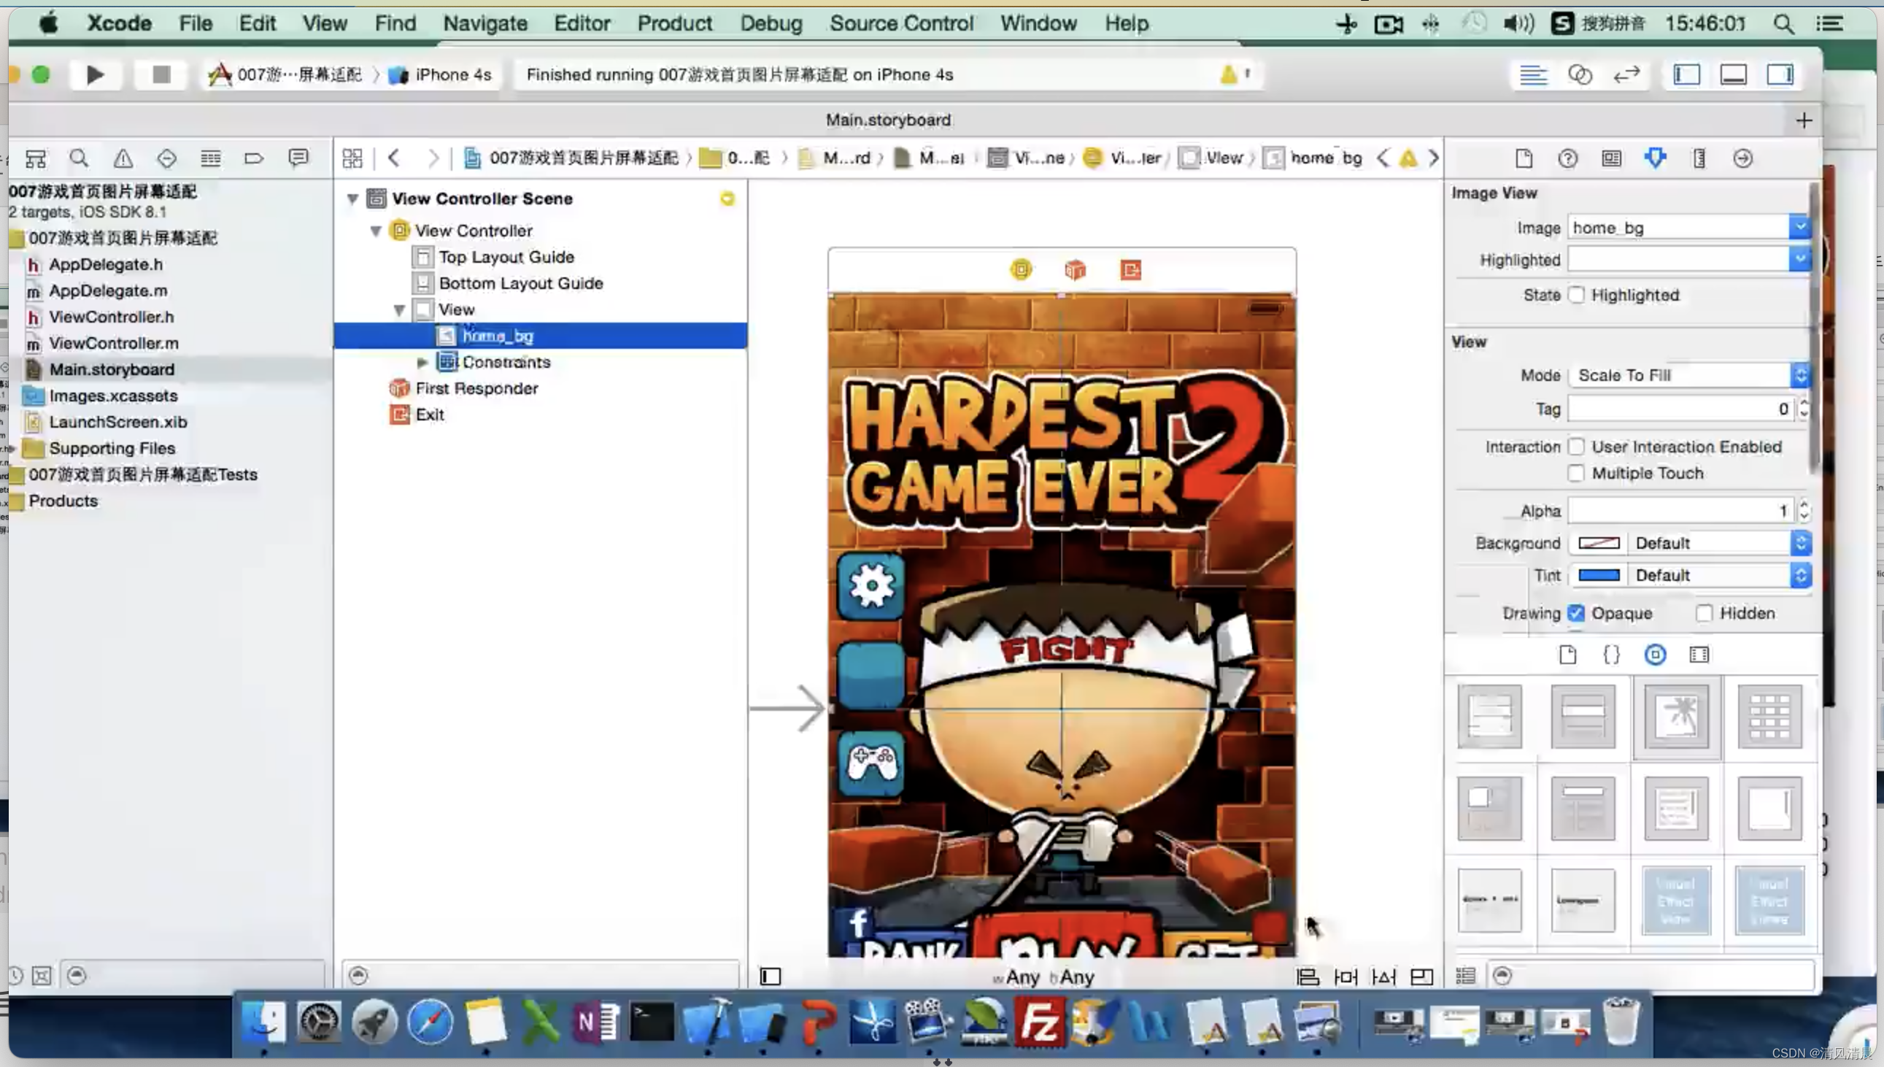Open the Background Default dropdown
The height and width of the screenshot is (1067, 1884).
click(x=1721, y=543)
